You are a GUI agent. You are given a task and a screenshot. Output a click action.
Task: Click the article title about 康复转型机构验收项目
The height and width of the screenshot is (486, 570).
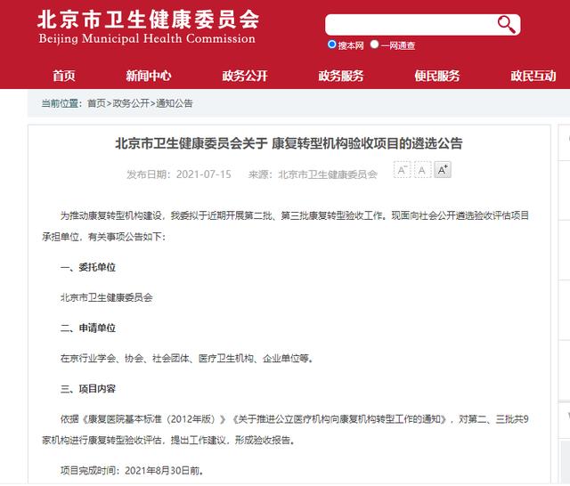click(289, 143)
